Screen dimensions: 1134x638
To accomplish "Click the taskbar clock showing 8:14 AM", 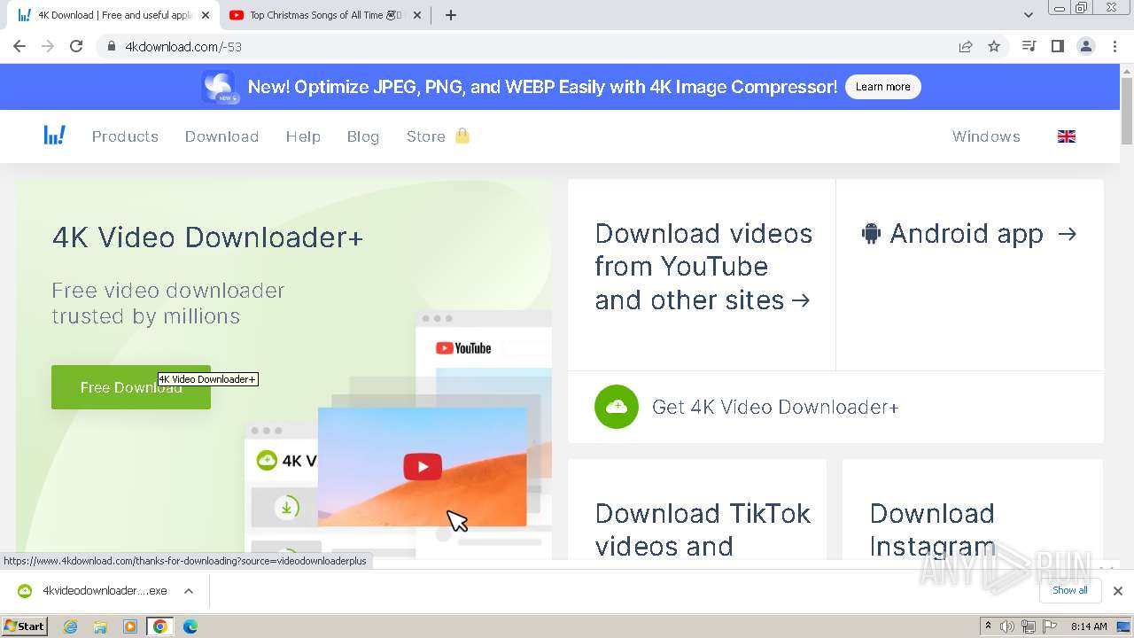I will (1089, 626).
